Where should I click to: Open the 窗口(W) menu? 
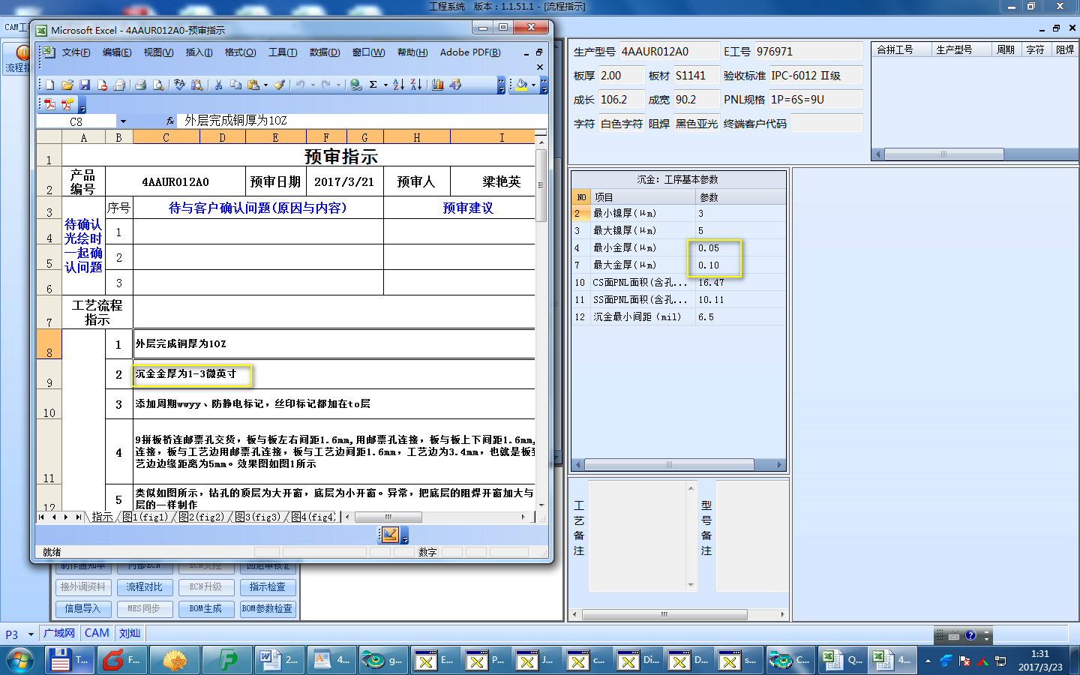pos(368,52)
